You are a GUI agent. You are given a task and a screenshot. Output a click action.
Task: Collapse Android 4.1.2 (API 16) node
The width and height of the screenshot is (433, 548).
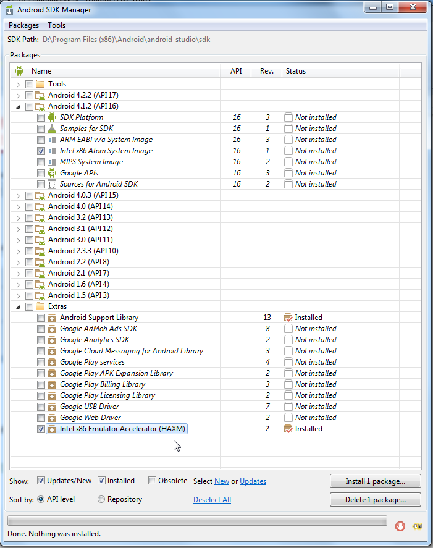pos(18,107)
